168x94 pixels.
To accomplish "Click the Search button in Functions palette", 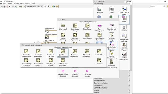I will click(128, 2).
